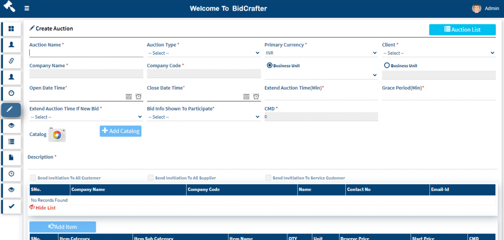Toggle the hamburger menu icon
504x240 pixels.
click(27, 8)
